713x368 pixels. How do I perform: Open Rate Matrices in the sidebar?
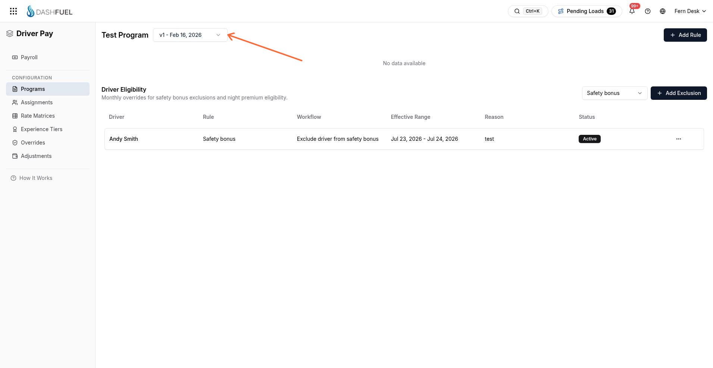pos(48,116)
